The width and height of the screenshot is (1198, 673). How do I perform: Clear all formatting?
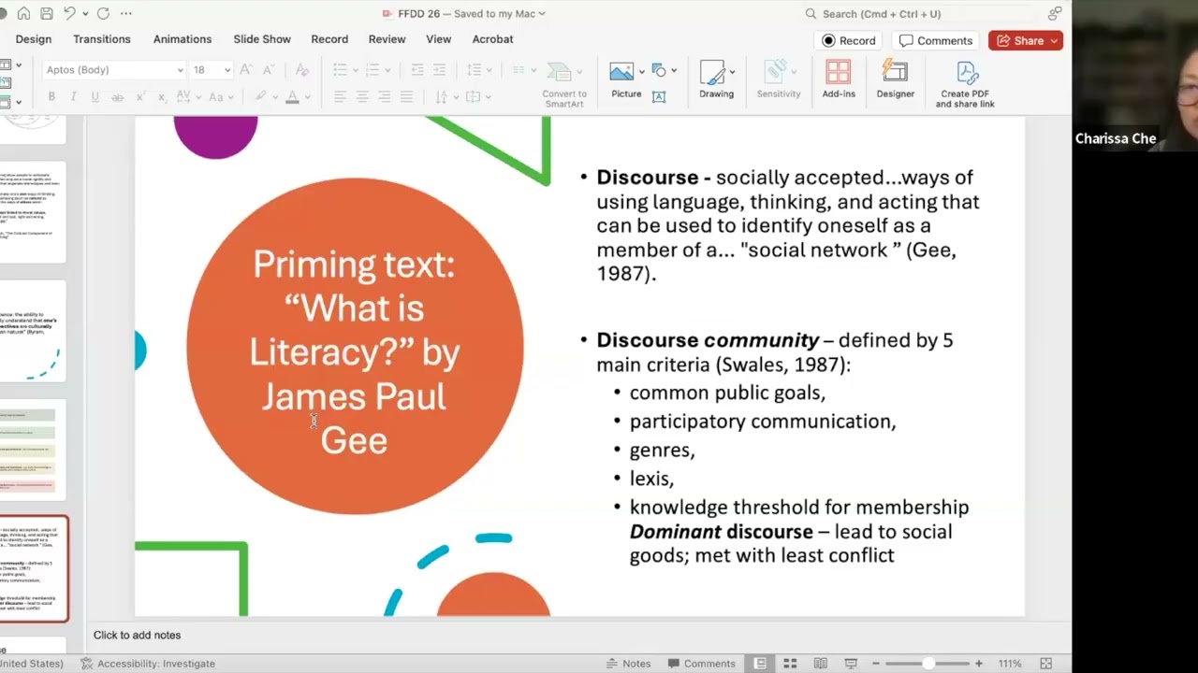[x=301, y=70]
